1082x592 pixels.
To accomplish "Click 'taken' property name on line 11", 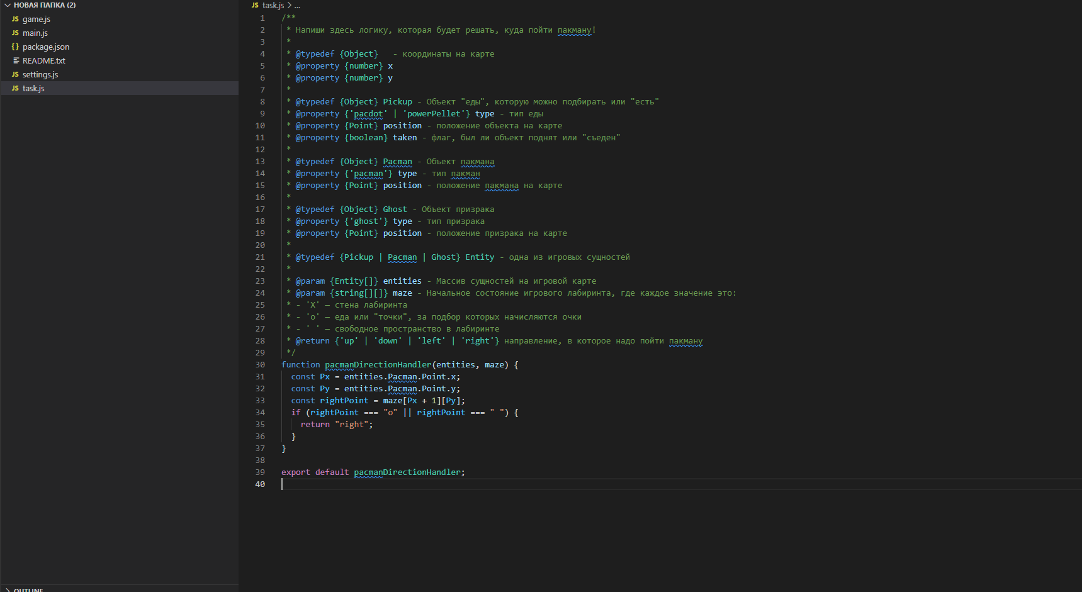I will point(405,138).
